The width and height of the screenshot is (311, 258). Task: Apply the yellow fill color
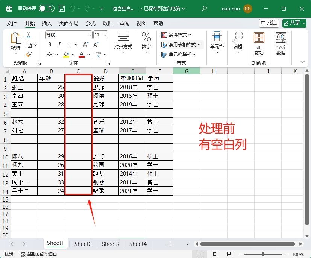(x=66, y=54)
